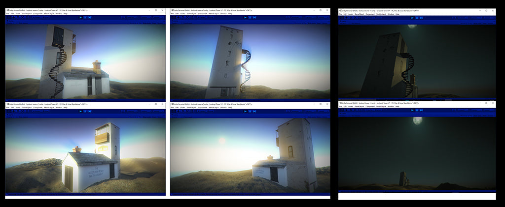Open Layout dropdown in the night tower close-up window
This screenshot has width=505, height=207.
tap(487, 18)
